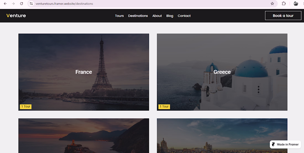Screen dimensions: 304x153
Task: Reload the page with the refresh icon
Action: (22, 4)
